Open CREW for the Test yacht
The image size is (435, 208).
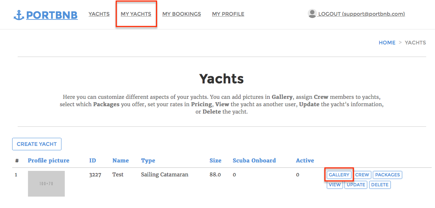tap(362, 175)
